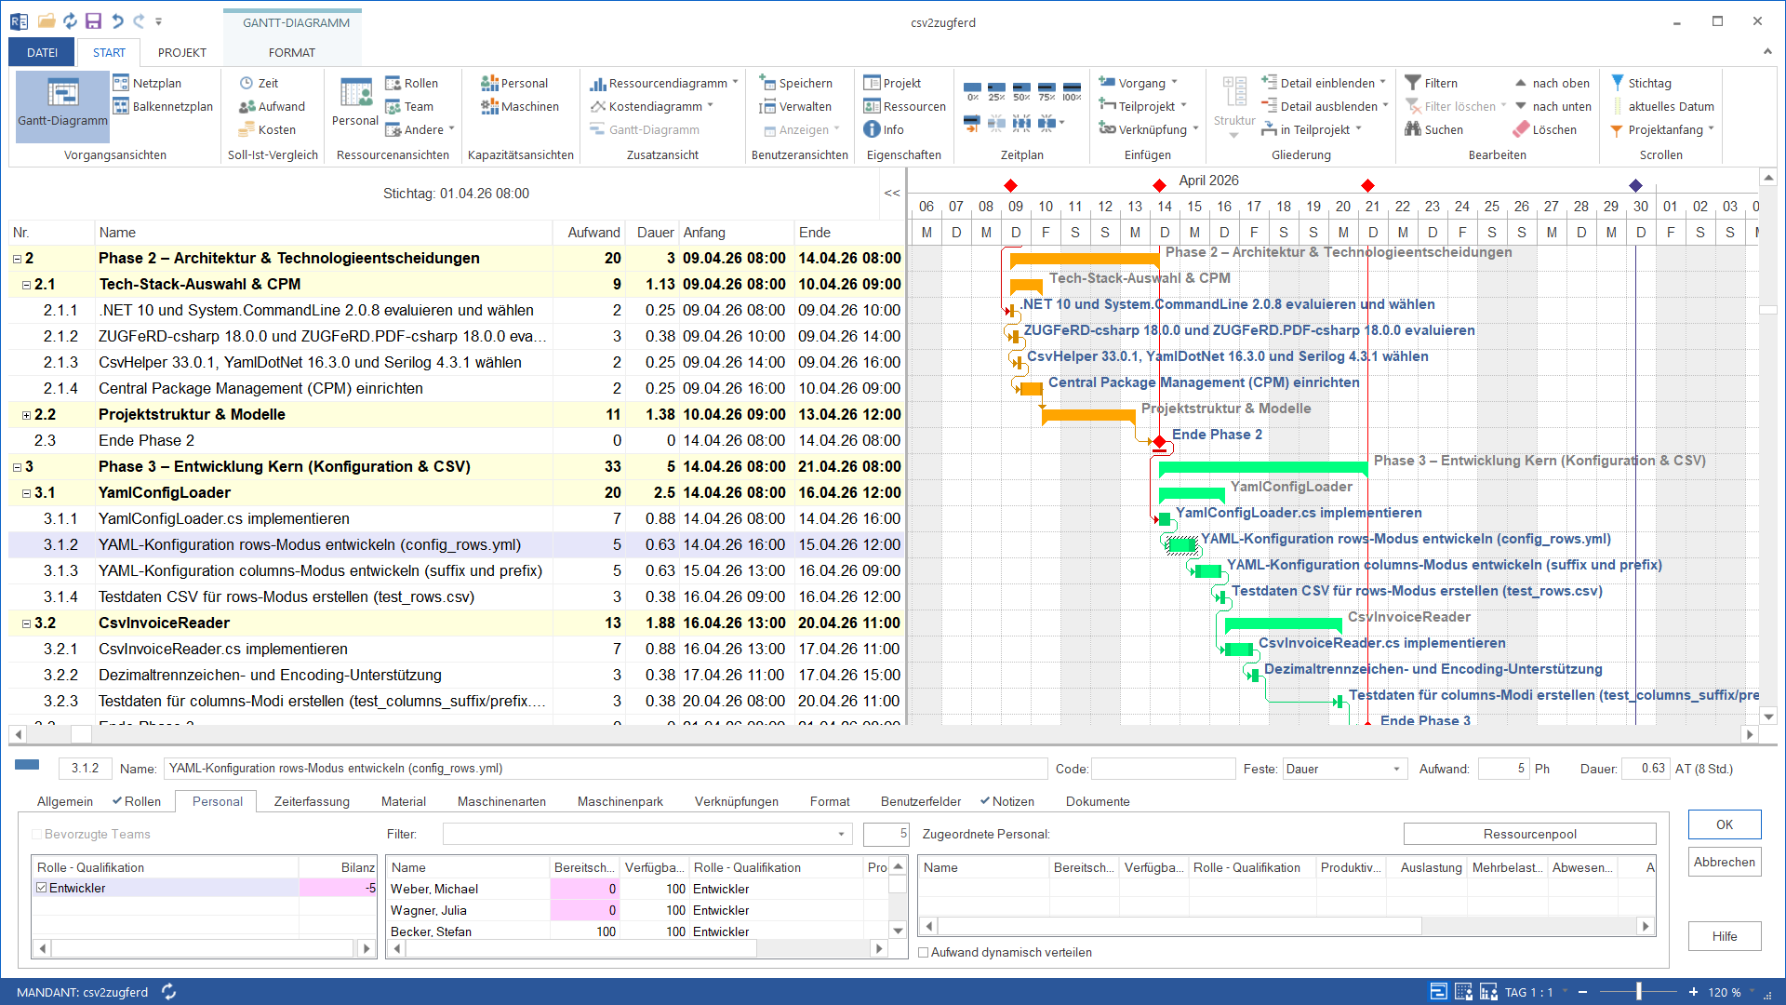1786x1005 pixels.
Task: Click nach oben button
Action: click(1553, 83)
